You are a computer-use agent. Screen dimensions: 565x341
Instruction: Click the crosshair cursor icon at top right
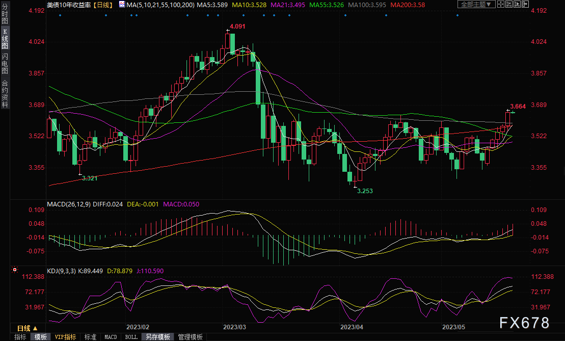tap(501, 5)
